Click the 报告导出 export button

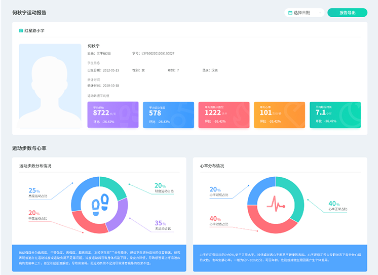[347, 13]
